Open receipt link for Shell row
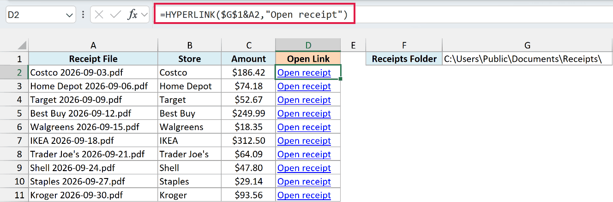This screenshot has width=613, height=202. point(304,168)
